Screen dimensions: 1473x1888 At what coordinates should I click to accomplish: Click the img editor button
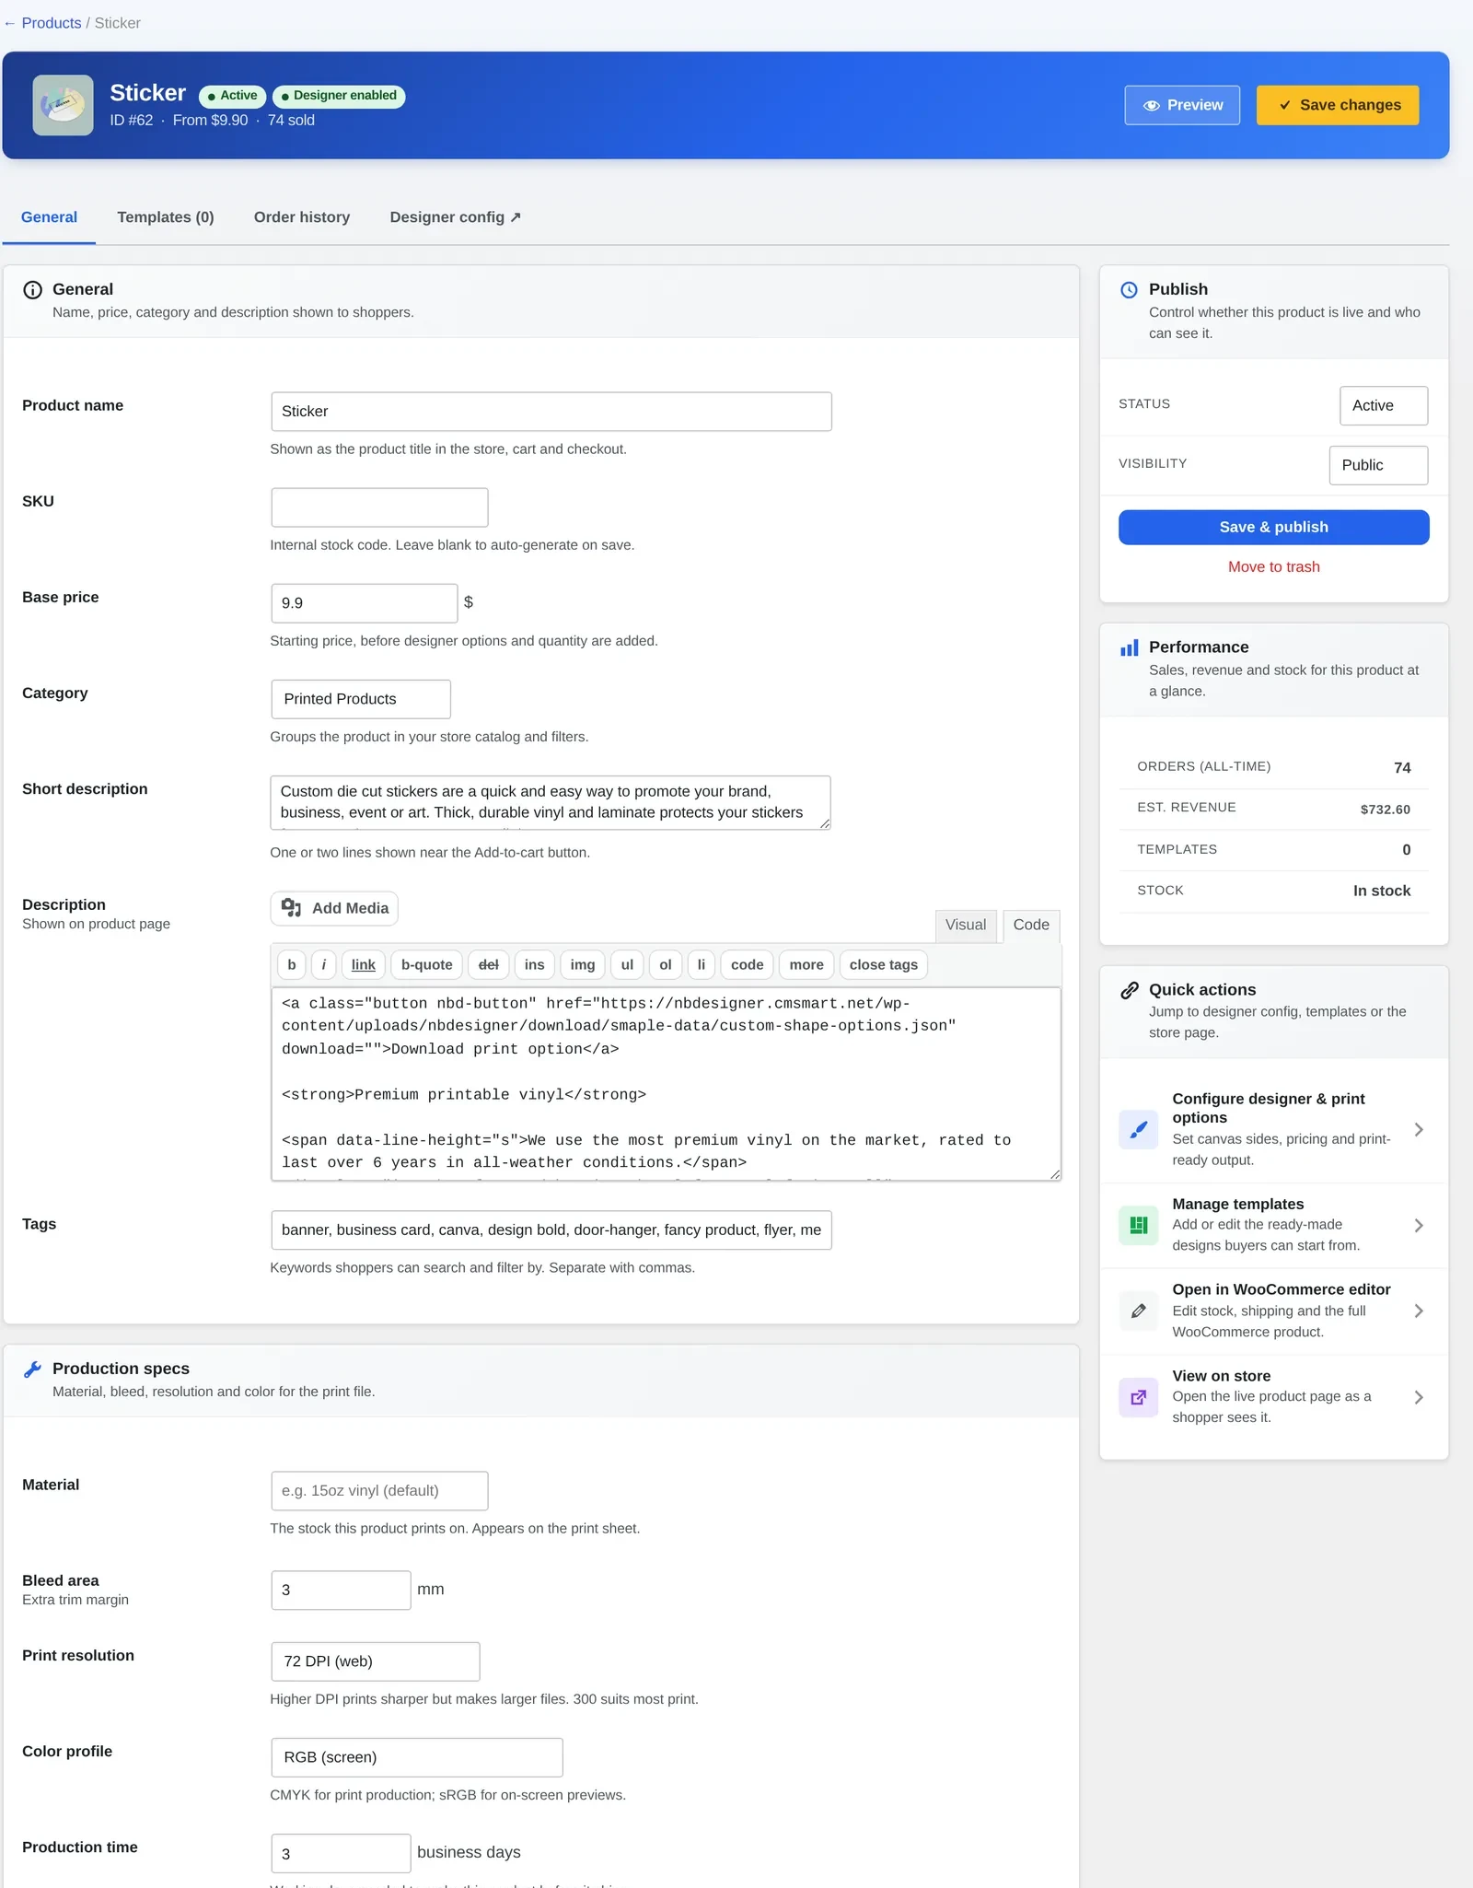pos(583,965)
